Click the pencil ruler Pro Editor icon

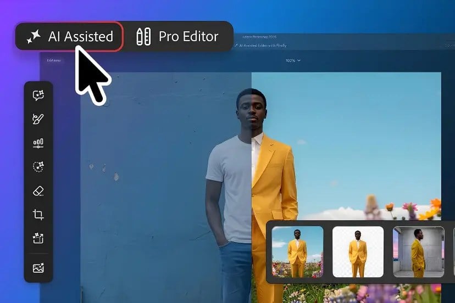tap(143, 37)
